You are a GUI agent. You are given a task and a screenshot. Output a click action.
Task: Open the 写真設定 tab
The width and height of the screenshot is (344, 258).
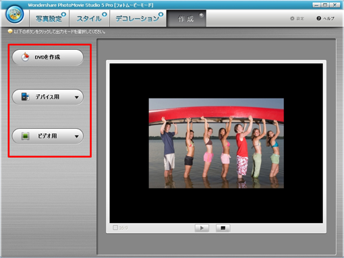tap(50, 18)
